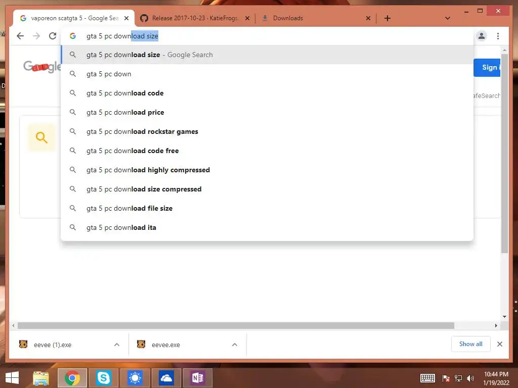Close the Downloads tab
Screen dimensions: 518x388
(368, 19)
